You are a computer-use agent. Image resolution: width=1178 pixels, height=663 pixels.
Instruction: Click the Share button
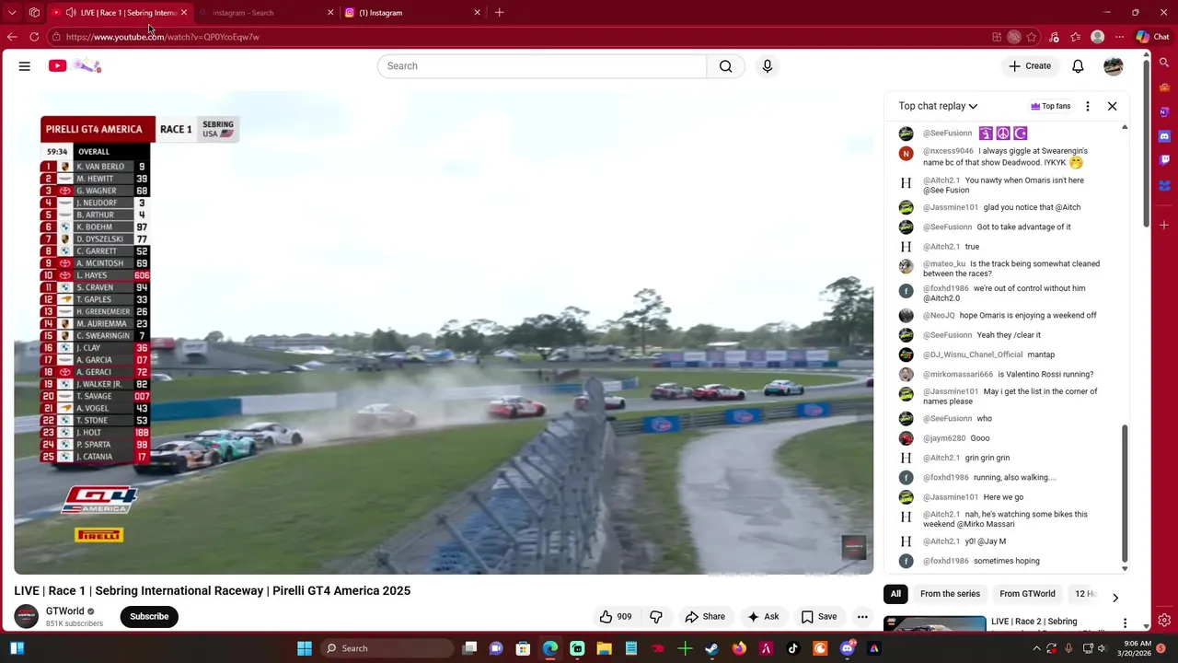705,617
